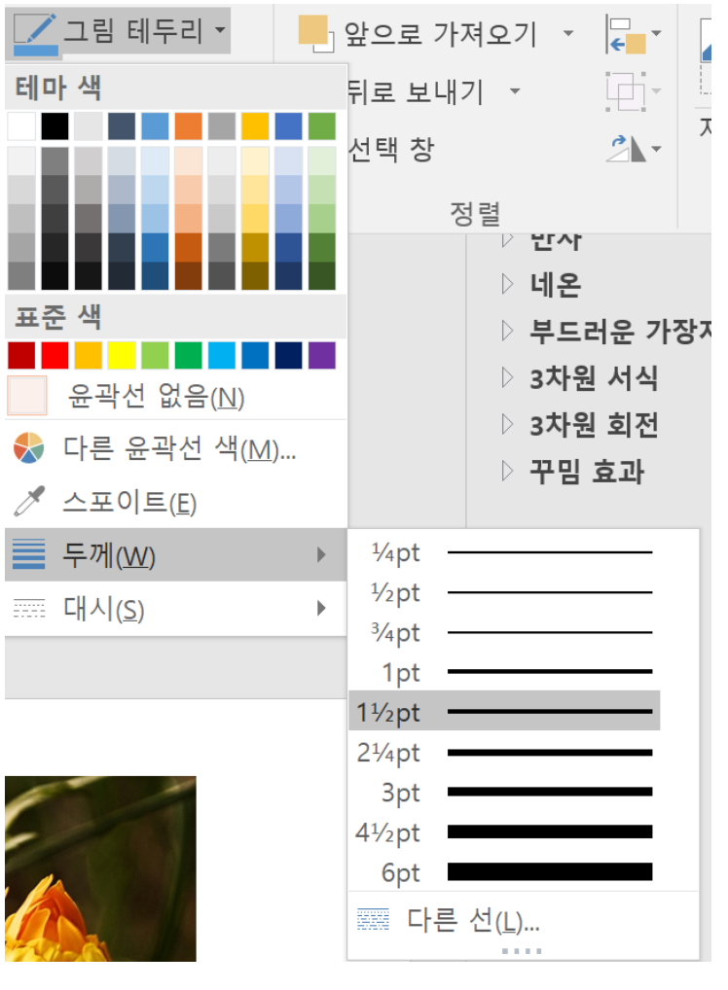
Task: Open 다른 윤곽선 색(M)... dialog
Action: point(176,449)
